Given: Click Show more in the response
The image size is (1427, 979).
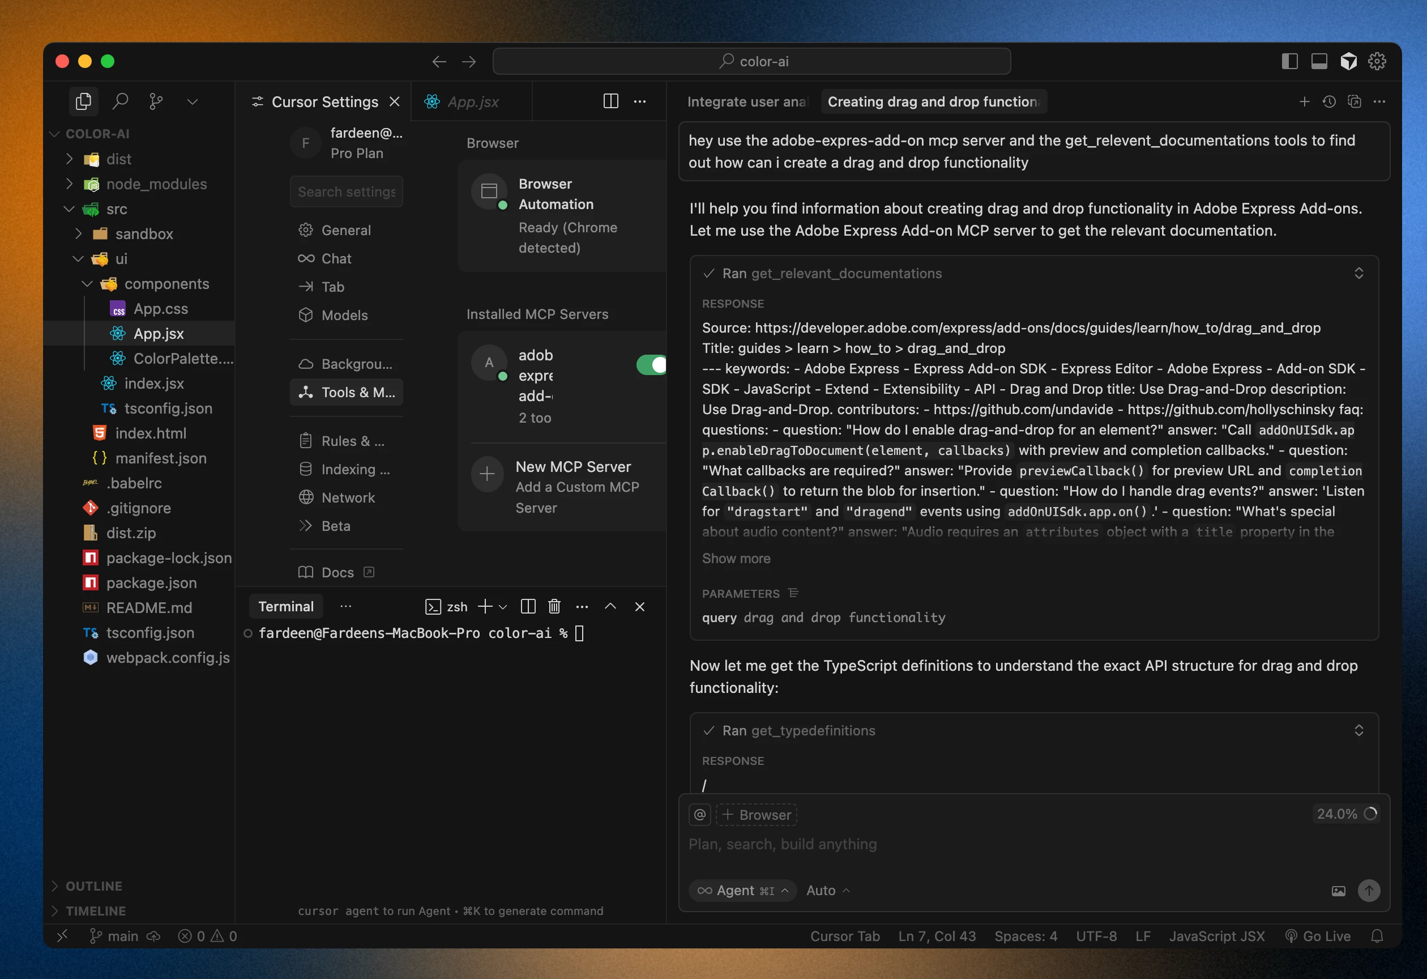Looking at the screenshot, I should coord(736,558).
